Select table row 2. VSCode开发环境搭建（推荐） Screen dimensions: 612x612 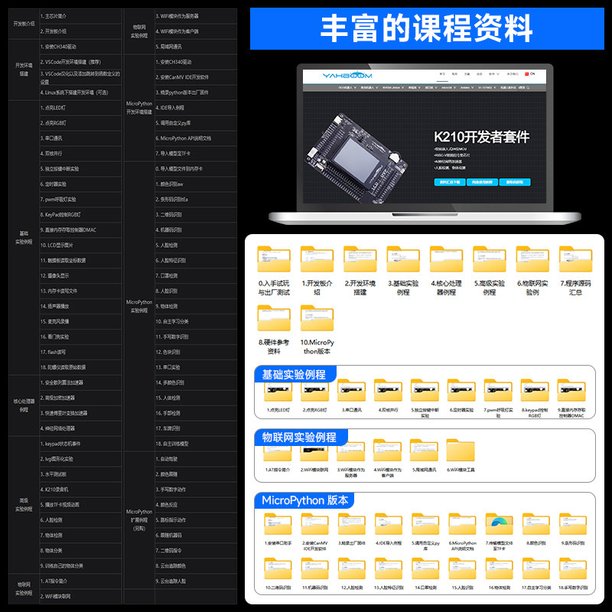(80, 62)
